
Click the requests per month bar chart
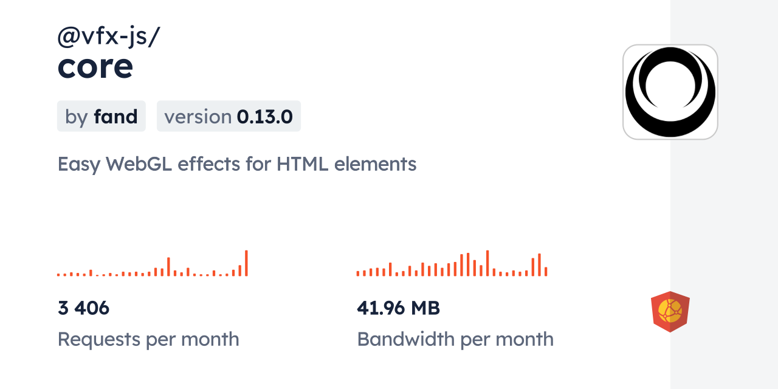[153, 263]
